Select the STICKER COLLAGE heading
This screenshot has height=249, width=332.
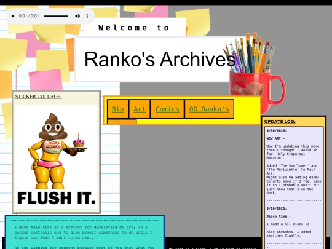click(39, 97)
